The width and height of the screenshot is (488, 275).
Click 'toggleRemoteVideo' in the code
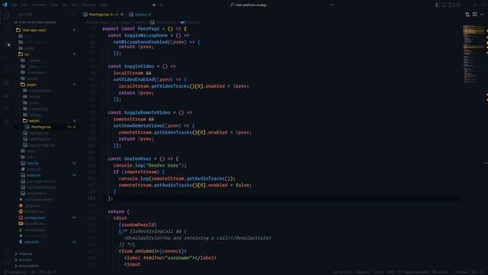[147, 112]
